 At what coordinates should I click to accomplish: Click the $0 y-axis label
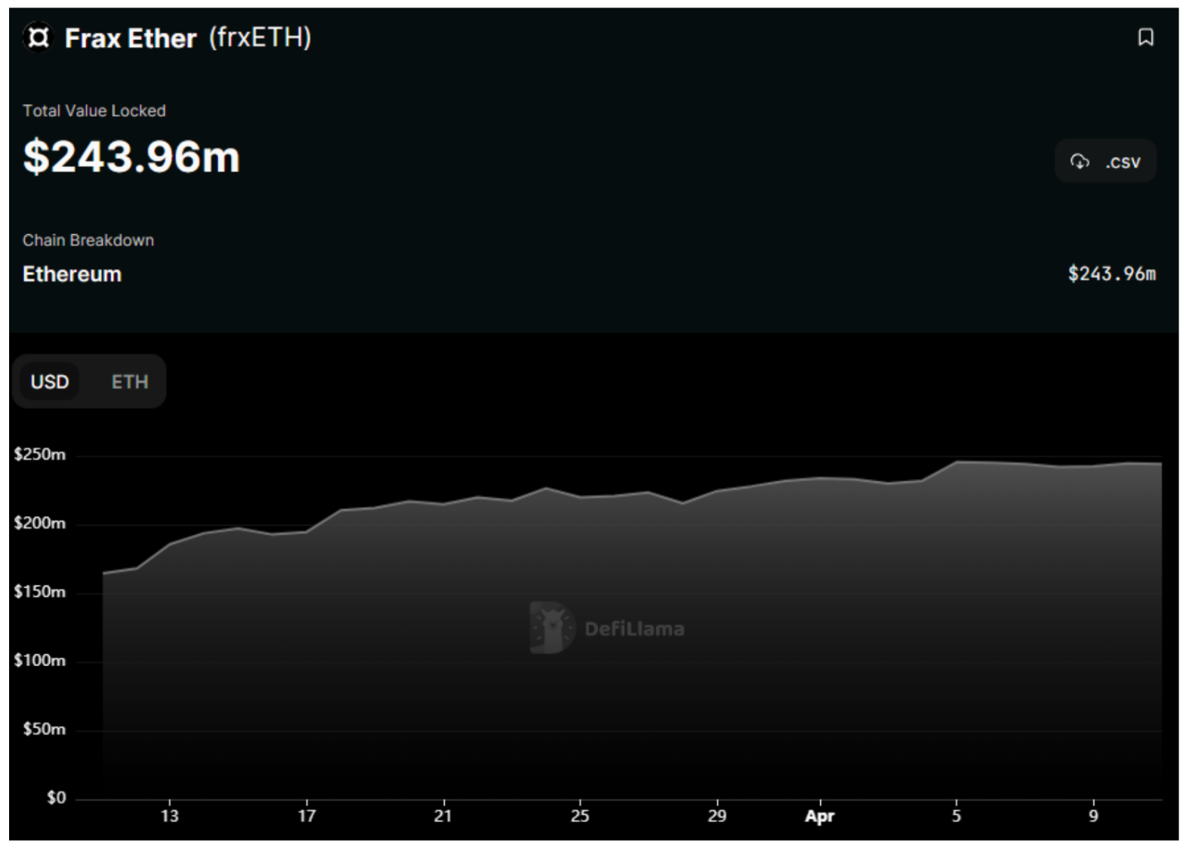tap(56, 798)
